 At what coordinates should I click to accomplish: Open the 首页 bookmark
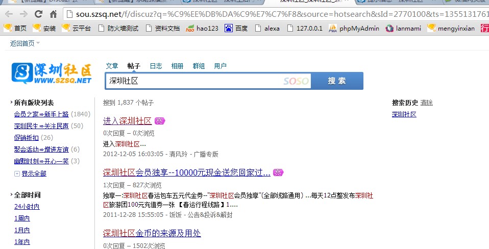pyautogui.click(x=15, y=29)
